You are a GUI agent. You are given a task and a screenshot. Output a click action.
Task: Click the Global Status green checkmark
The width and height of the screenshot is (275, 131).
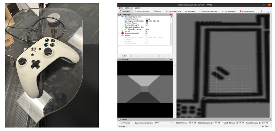tap(122, 27)
